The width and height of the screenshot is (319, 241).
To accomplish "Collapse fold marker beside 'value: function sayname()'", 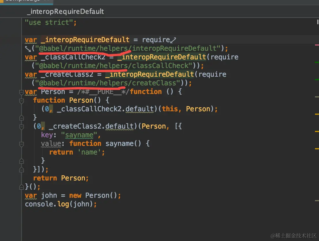I will (22, 144).
